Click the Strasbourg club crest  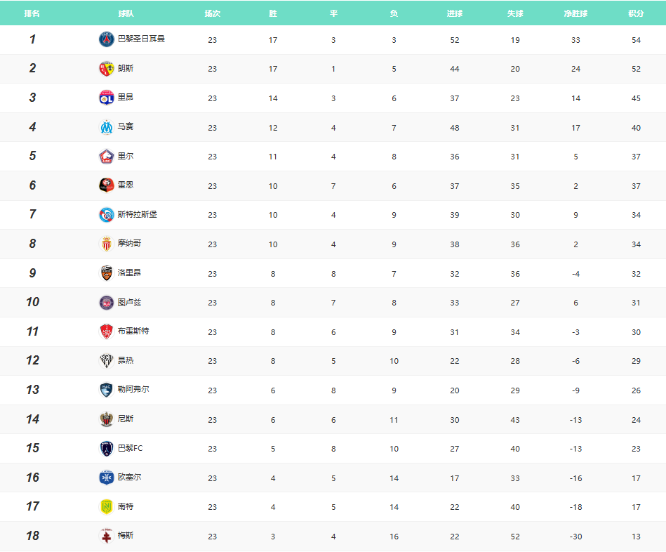106,215
